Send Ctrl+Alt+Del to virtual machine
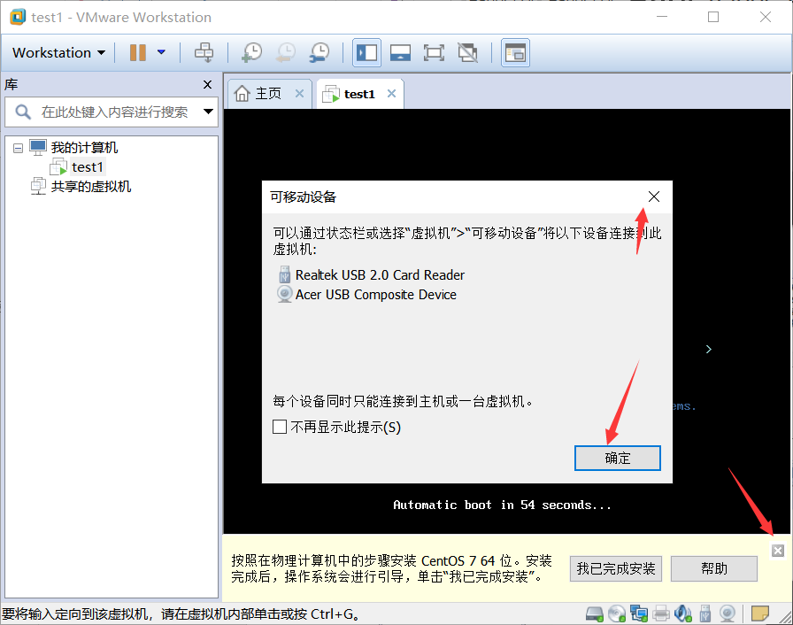The width and height of the screenshot is (793, 625). point(204,52)
